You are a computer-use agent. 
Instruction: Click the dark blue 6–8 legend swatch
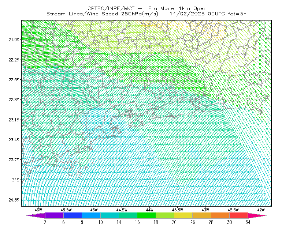pos(73,215)
